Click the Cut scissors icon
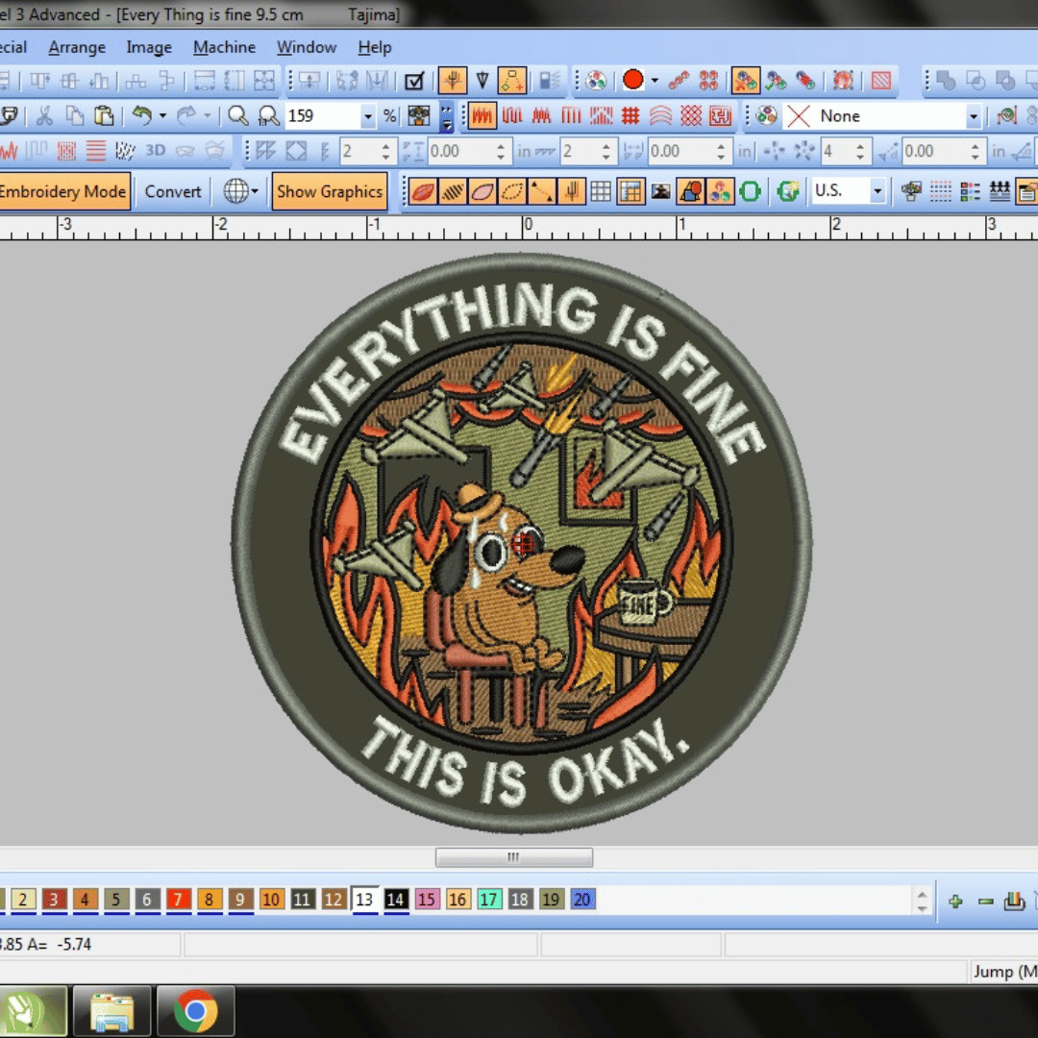The image size is (1038, 1038). 44,116
